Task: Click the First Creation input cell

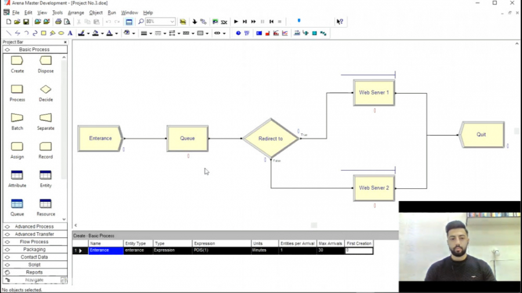Action: [x=359, y=251]
